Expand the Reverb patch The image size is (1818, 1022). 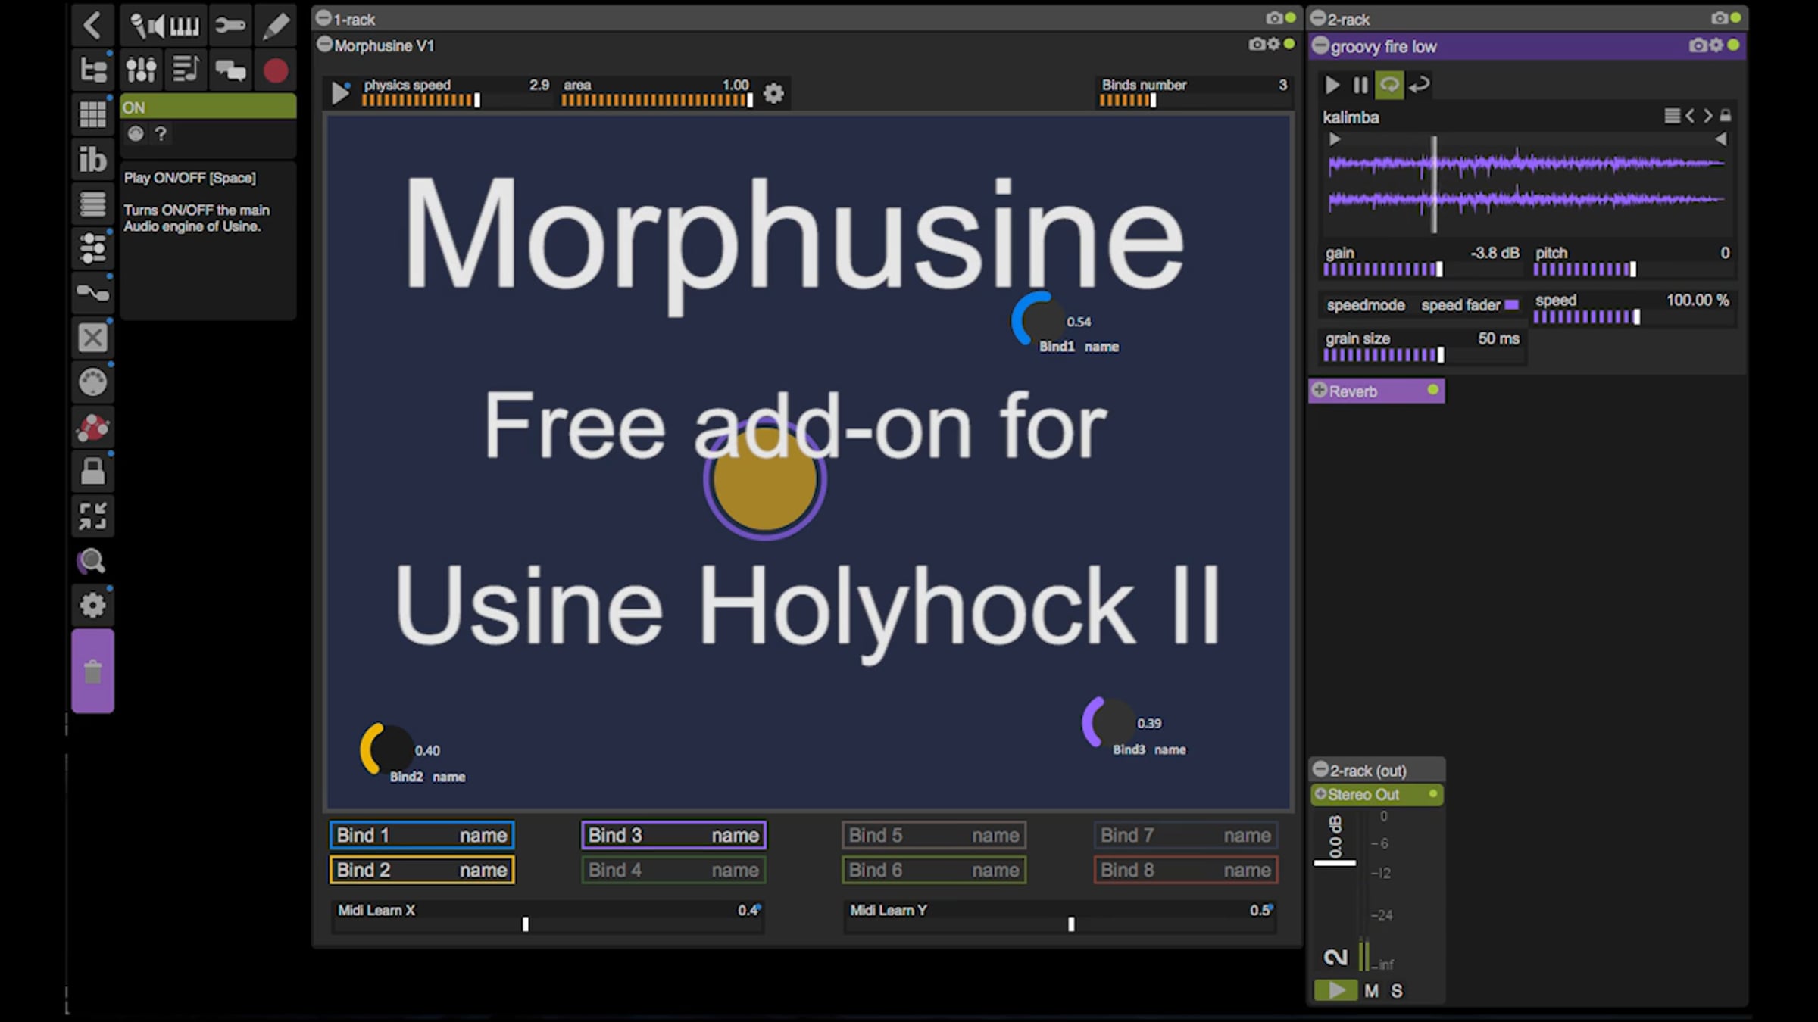pyautogui.click(x=1320, y=391)
